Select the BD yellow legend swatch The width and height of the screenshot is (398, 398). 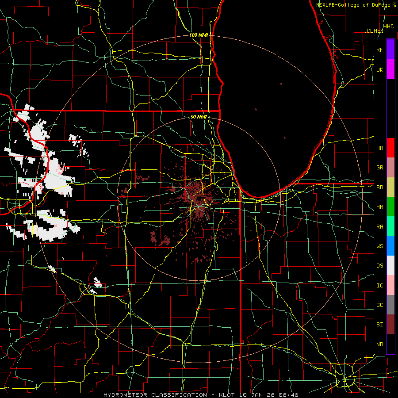click(390, 188)
